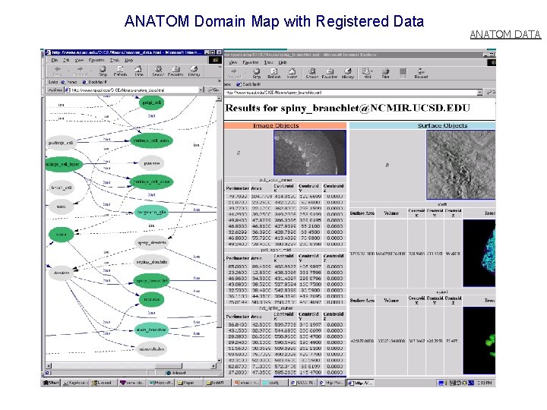Click the Image Objects microscopy thumbnail
This screenshot has height=410, width=547.
(x=310, y=153)
